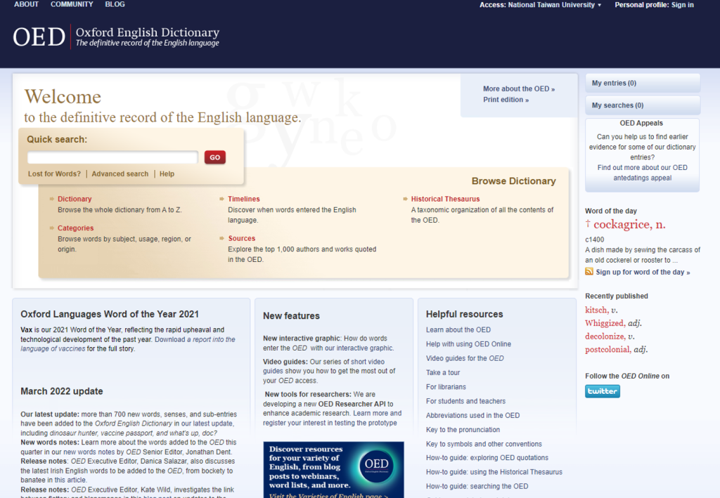Browse the Dictionary from A to Z
Viewport: 720px width, 498px height.
pos(75,199)
